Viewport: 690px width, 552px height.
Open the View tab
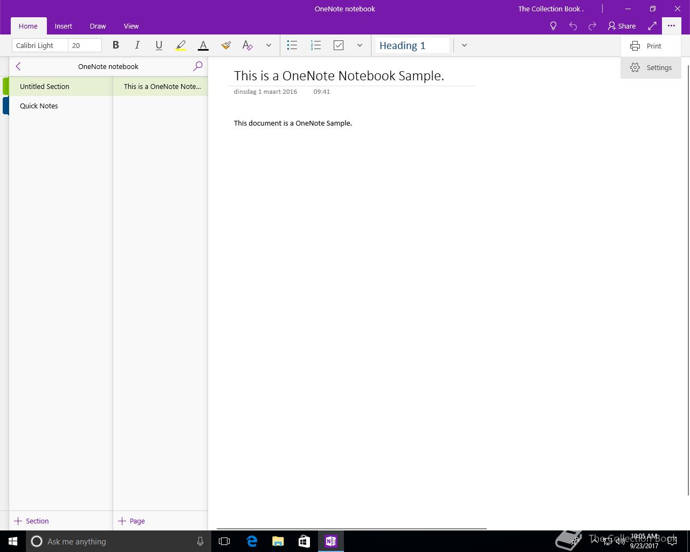tap(131, 26)
